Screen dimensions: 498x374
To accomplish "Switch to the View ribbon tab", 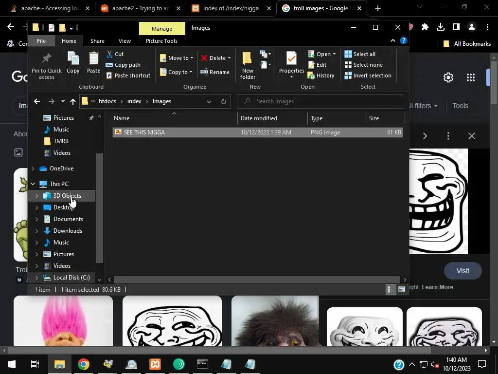I will pos(124,41).
